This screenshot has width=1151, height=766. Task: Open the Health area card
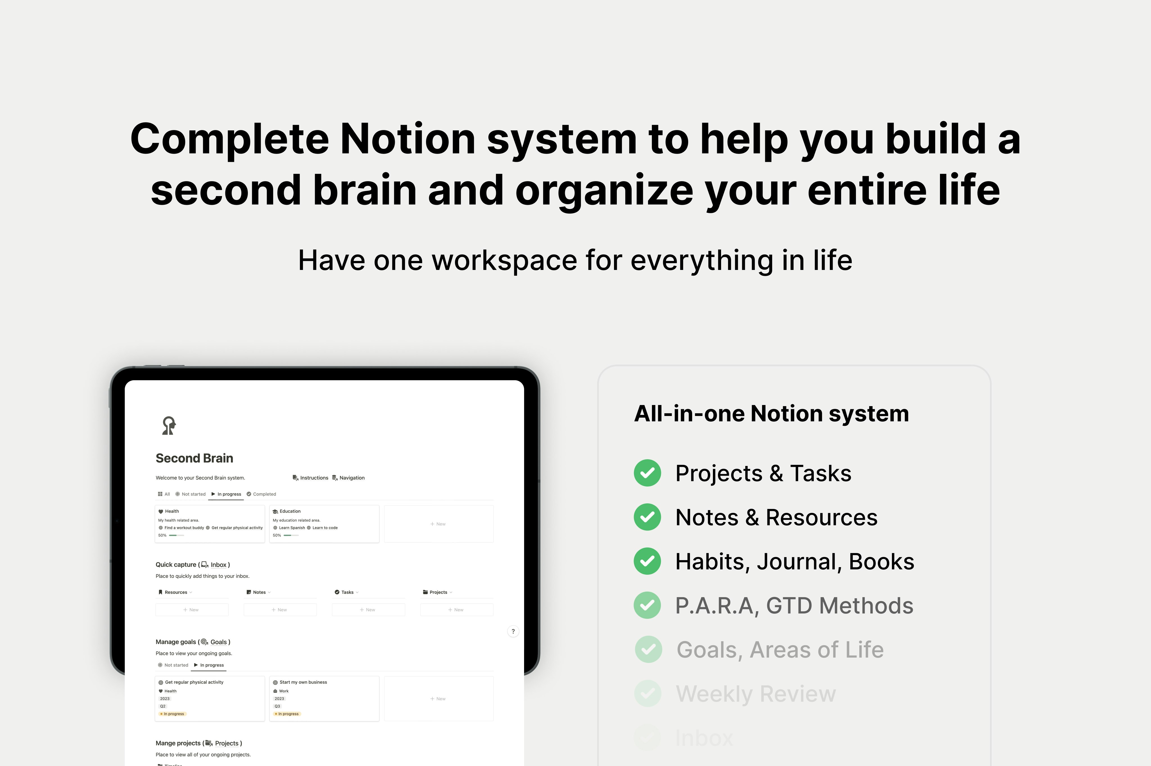pyautogui.click(x=210, y=524)
